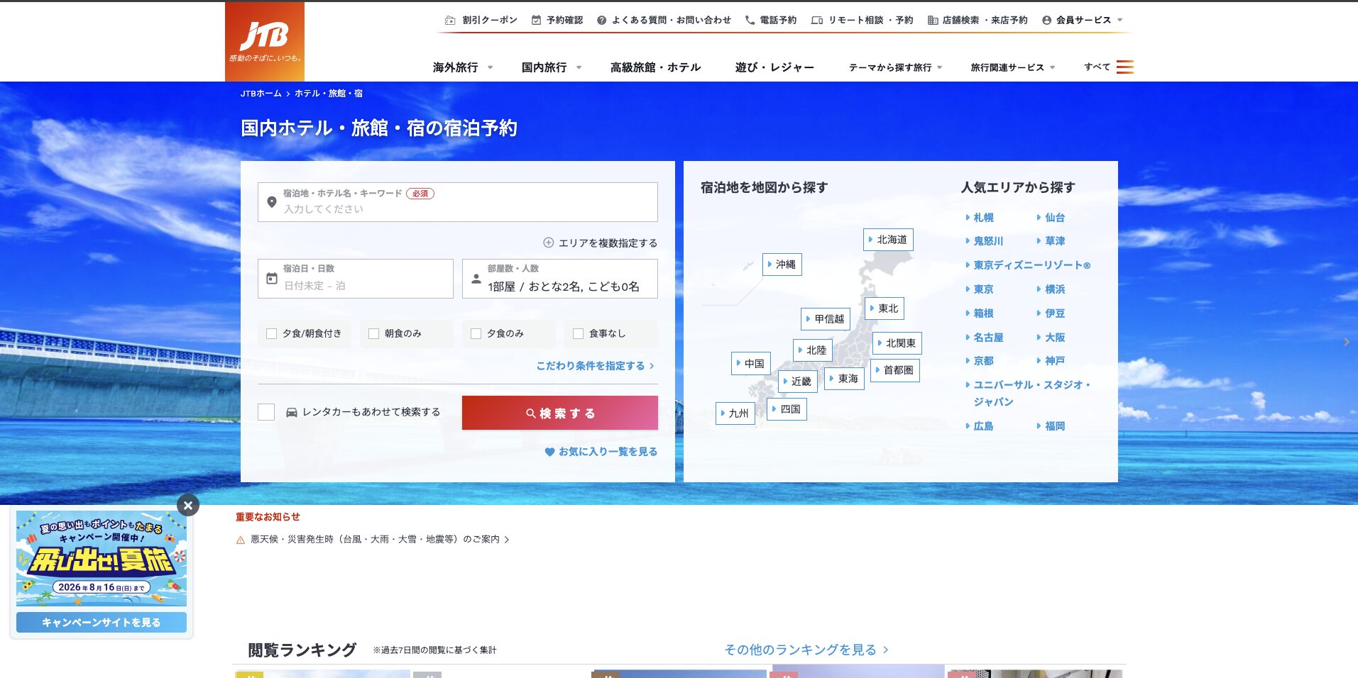Expand テーマから探す旅行 menu
This screenshot has width=1358, height=678.
pyautogui.click(x=895, y=67)
